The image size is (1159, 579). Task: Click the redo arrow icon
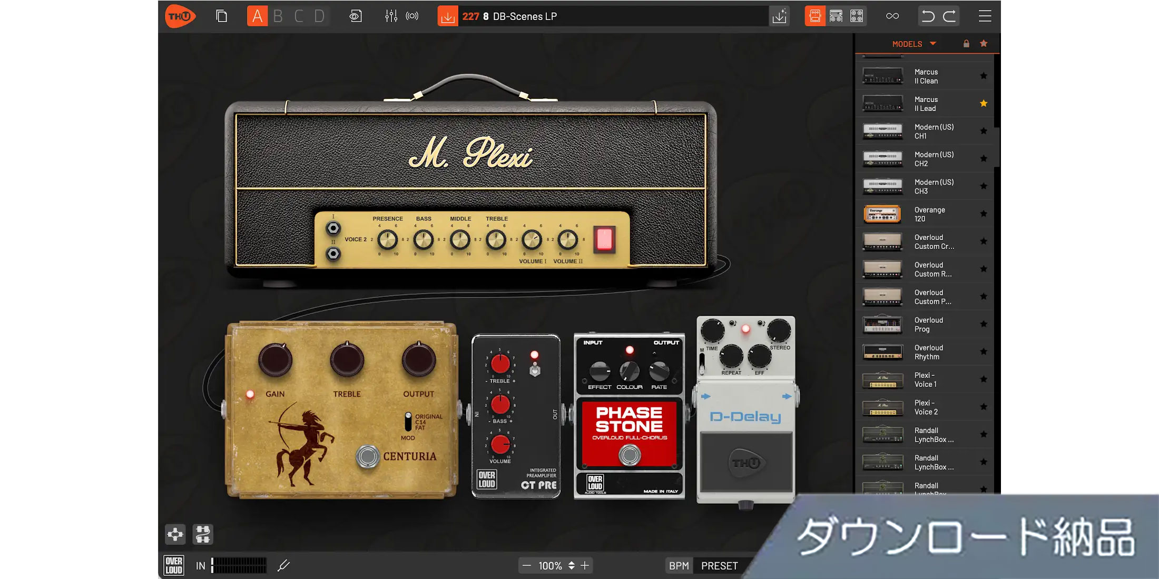(x=949, y=16)
